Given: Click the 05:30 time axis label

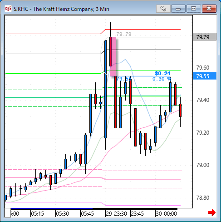Looking at the screenshot, I should point(62,214).
